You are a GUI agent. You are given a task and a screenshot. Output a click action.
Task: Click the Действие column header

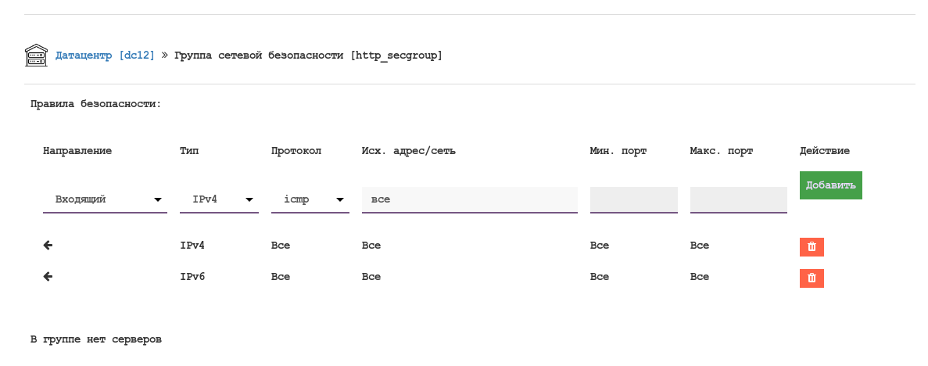pos(824,151)
